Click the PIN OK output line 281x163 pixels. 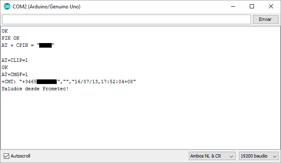click(x=10, y=38)
